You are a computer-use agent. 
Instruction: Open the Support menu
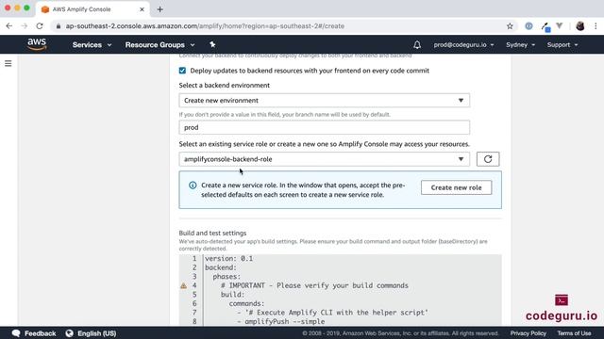[562, 45]
